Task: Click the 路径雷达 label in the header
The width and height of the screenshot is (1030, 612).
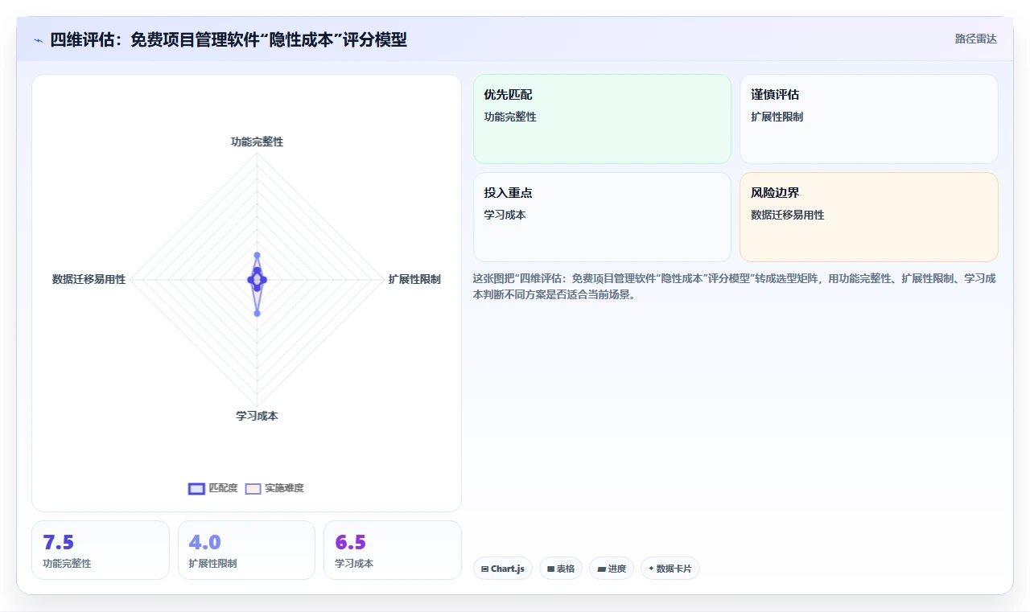Action: [976, 39]
